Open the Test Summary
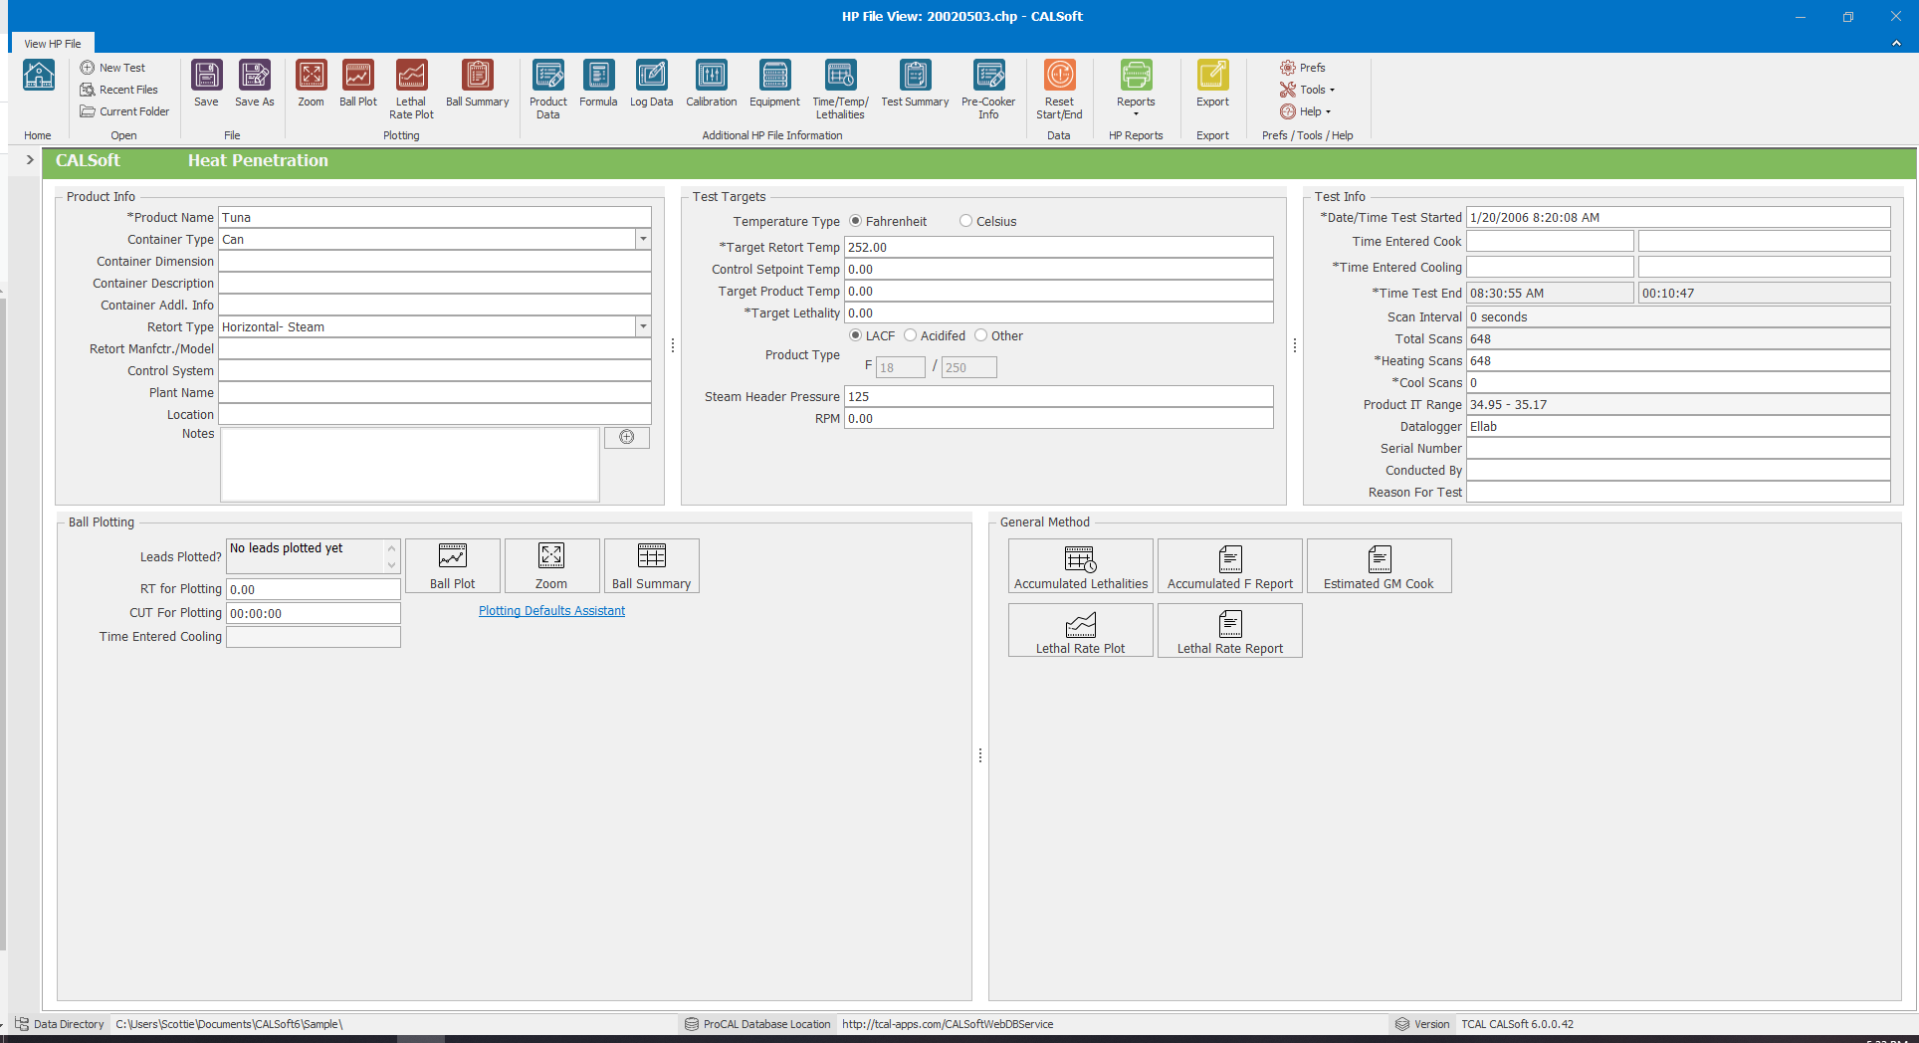Screen dimensions: 1919x1043 point(915,84)
